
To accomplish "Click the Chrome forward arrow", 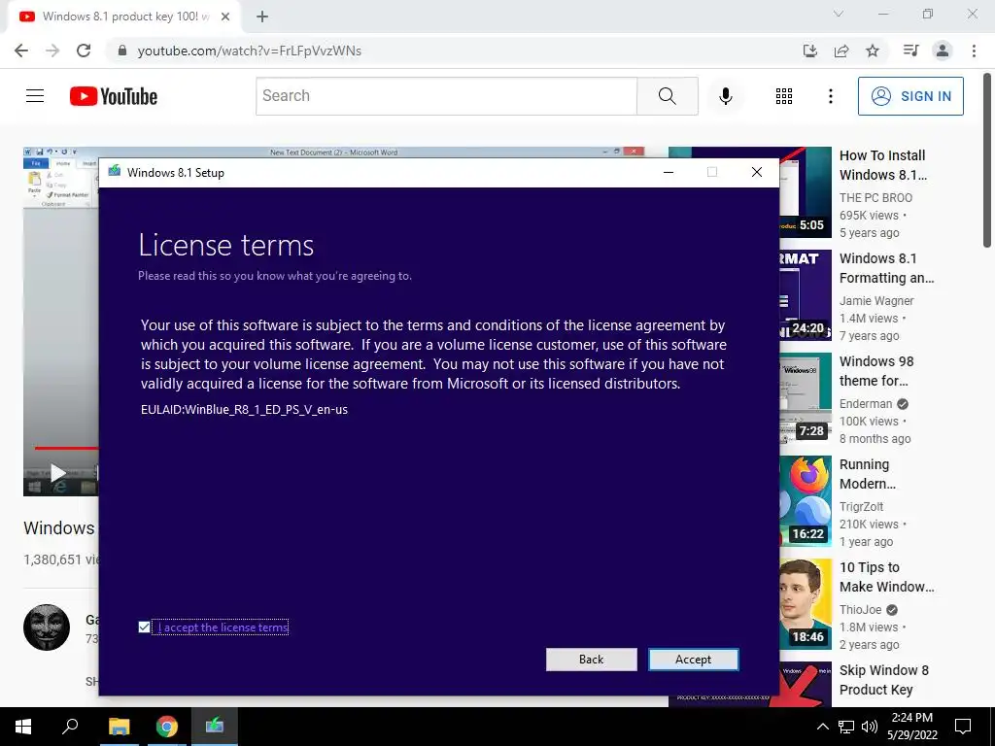I will 52,51.
